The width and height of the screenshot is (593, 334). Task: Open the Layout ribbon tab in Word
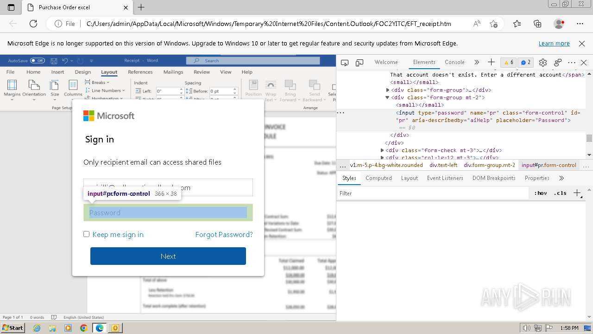(x=109, y=72)
